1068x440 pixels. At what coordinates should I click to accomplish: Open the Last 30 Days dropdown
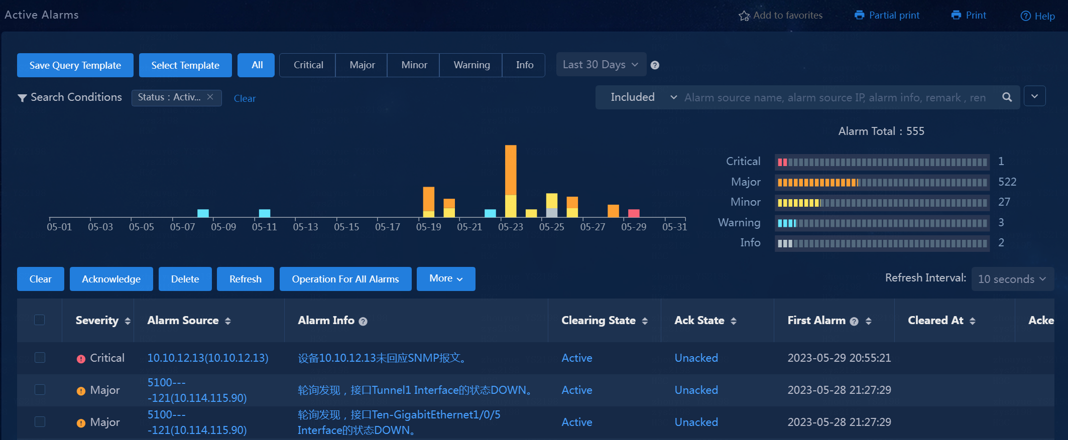601,65
